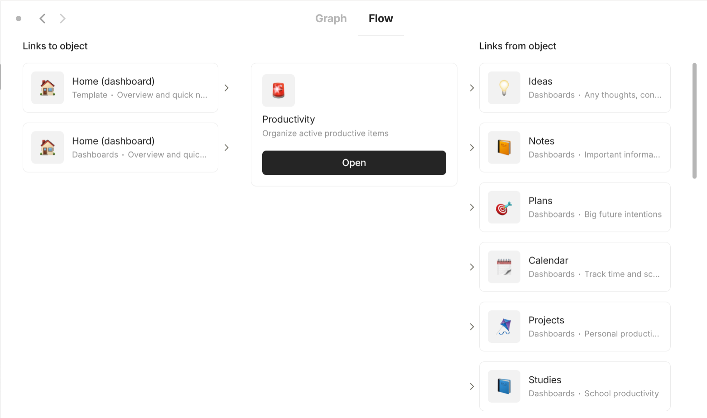
Task: Select the Flow tab
Action: pyautogui.click(x=380, y=18)
